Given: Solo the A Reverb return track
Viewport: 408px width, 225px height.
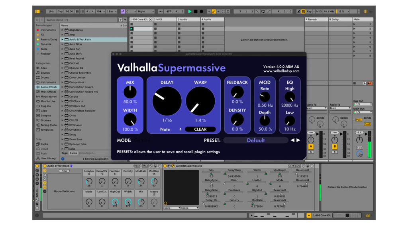Looking at the screenshot, I should click(311, 152).
